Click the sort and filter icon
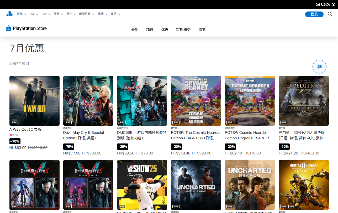338x213 pixels. coord(319,67)
